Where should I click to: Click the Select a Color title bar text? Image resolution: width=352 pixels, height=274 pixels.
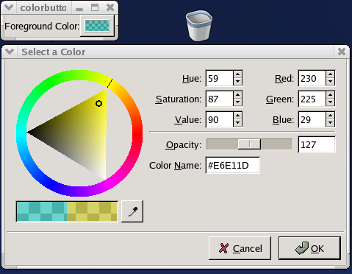click(x=54, y=52)
